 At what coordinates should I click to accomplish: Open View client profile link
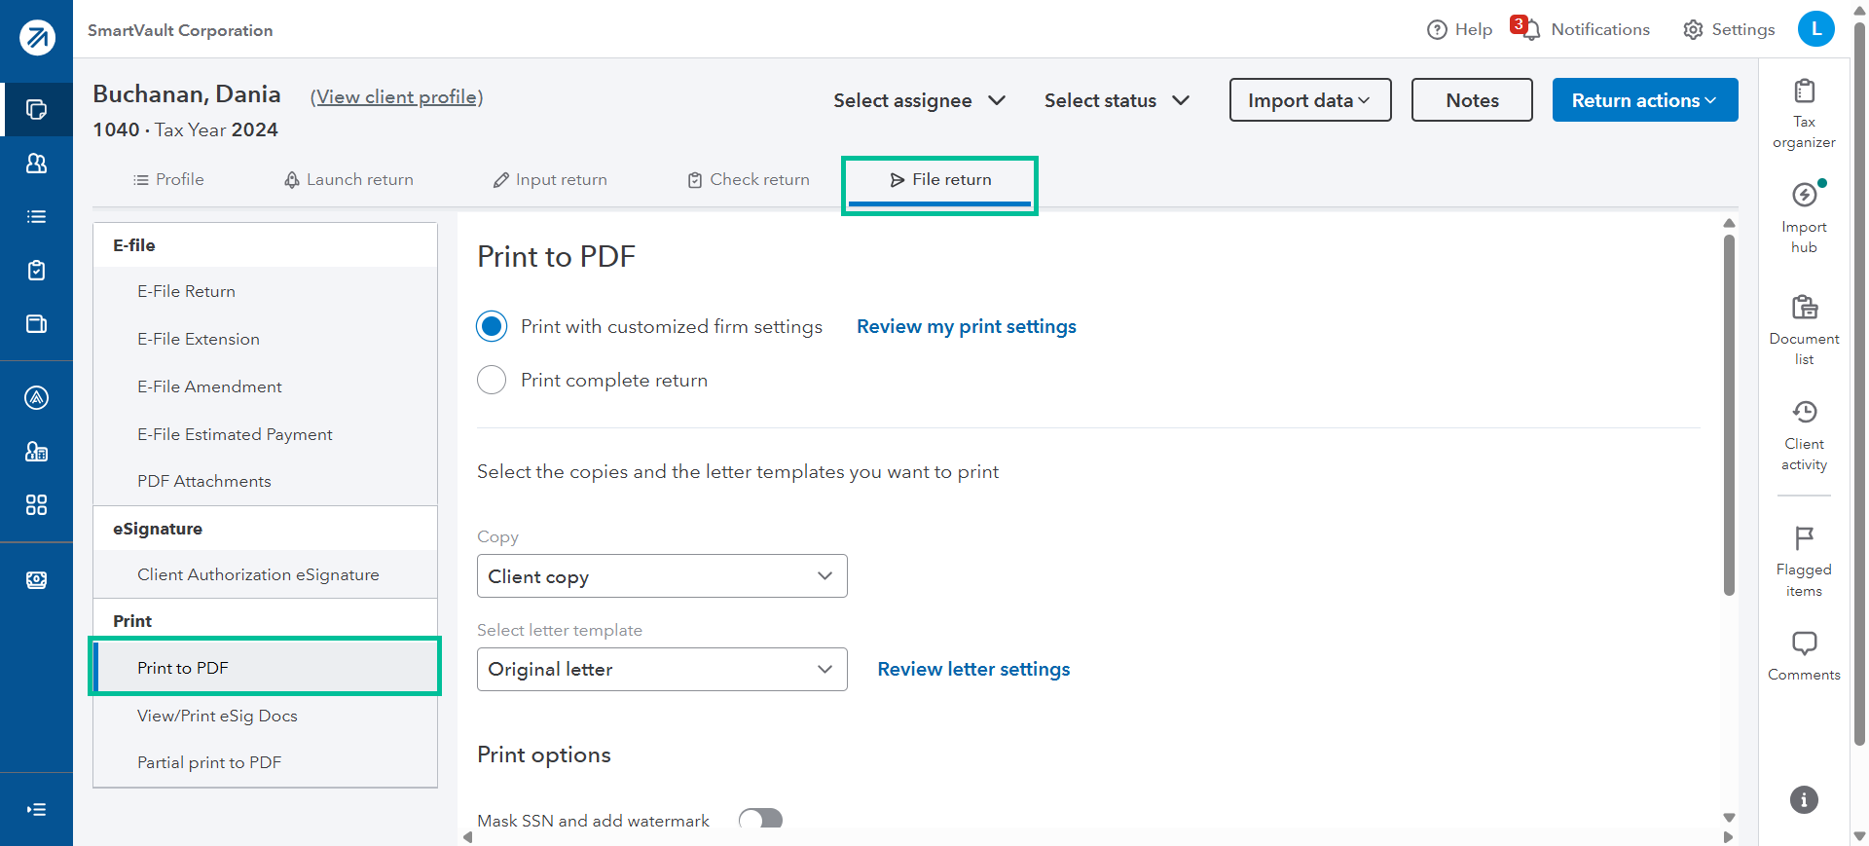tap(396, 96)
